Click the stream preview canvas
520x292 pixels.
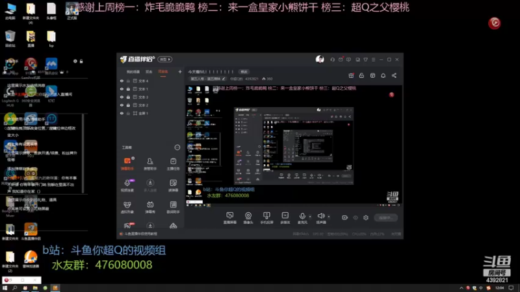coord(294,146)
